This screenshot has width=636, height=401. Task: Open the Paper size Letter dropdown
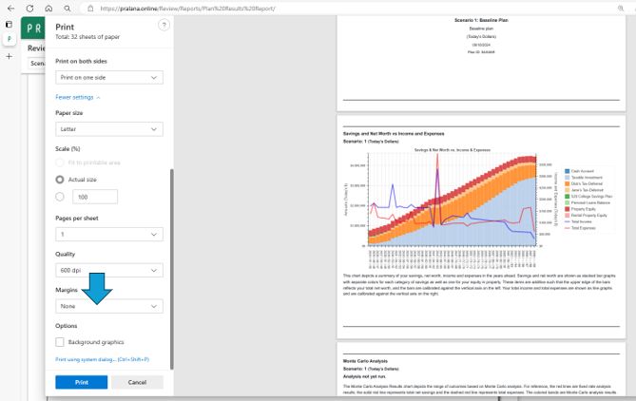109,129
